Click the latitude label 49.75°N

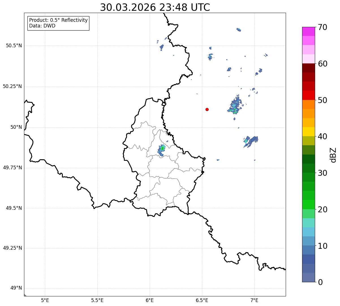point(12,168)
